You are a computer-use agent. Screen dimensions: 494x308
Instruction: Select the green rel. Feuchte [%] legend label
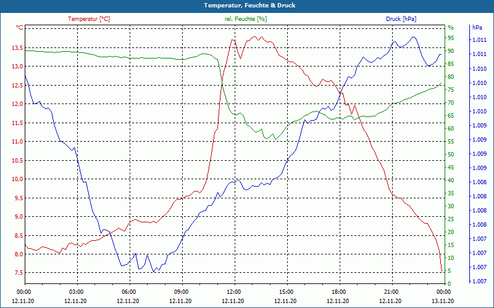tap(246, 19)
